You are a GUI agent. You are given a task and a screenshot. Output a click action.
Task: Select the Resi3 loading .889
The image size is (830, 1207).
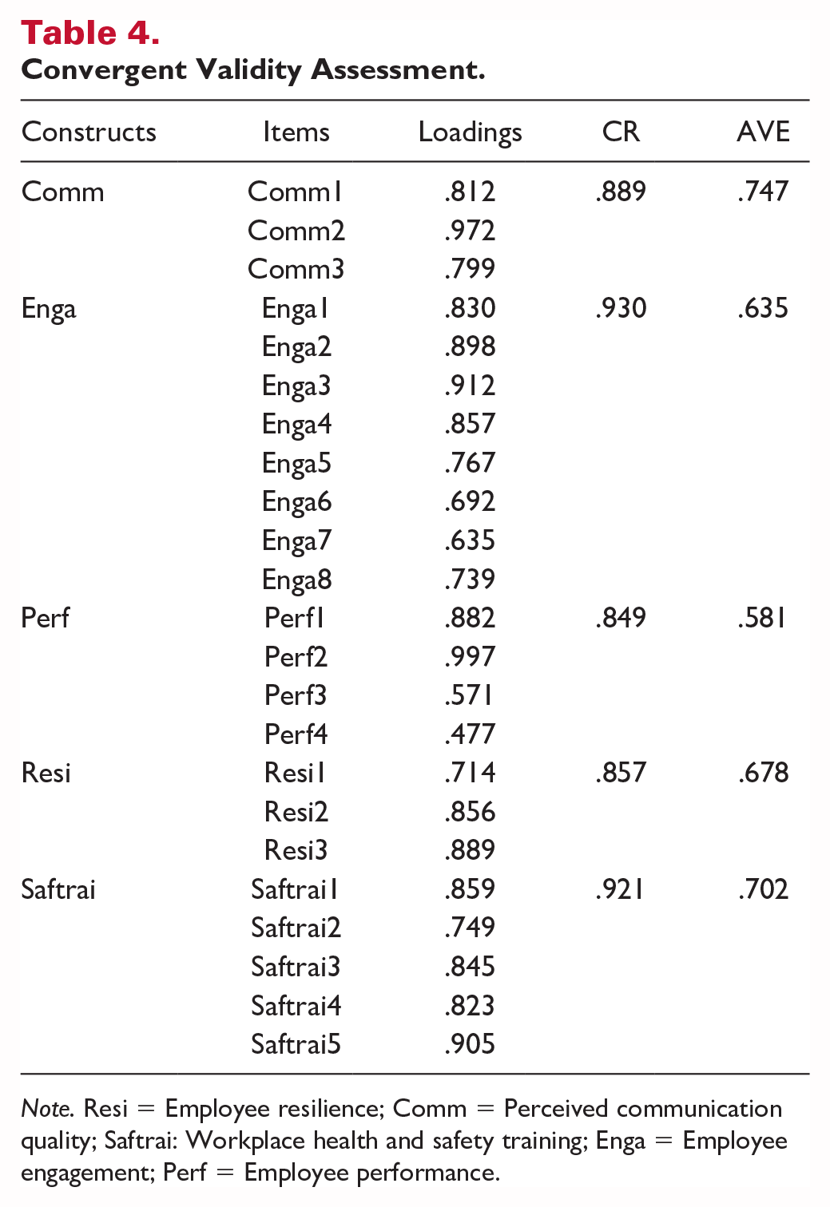coord(471,850)
